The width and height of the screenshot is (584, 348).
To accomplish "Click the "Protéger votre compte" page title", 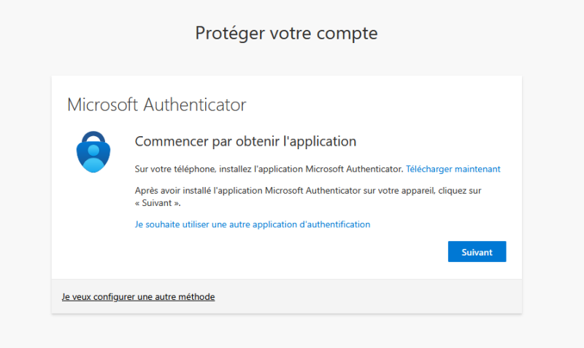I will point(286,33).
